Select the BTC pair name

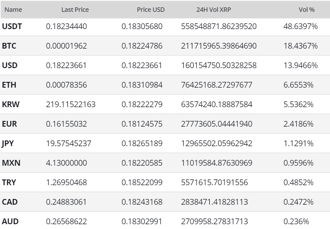coord(9,46)
